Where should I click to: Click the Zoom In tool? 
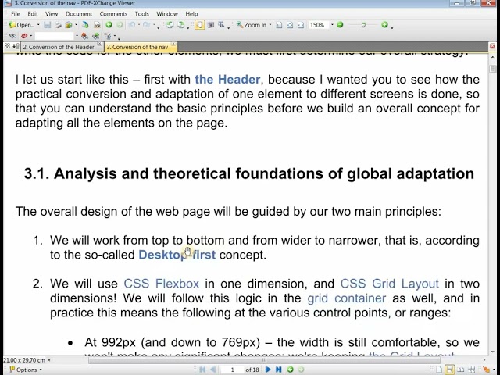click(x=252, y=25)
